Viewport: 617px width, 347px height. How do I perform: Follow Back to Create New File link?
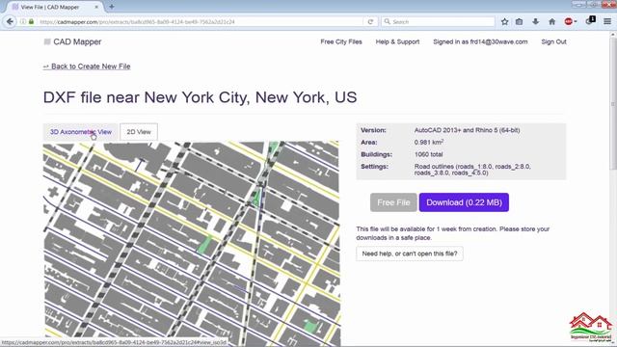pos(87,67)
